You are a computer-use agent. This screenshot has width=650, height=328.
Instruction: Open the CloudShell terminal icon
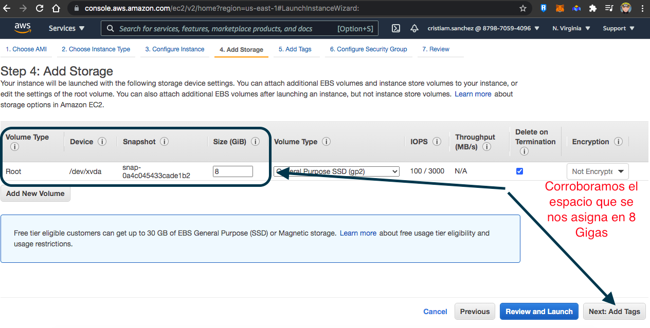396,29
